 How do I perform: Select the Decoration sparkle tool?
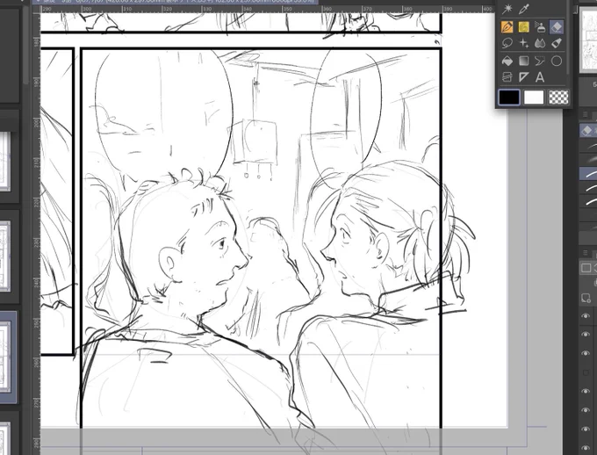[x=524, y=43]
